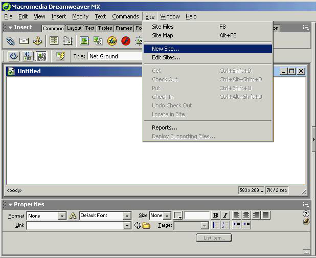Switch to the Tables tab
316x258 pixels.
[x=105, y=28]
